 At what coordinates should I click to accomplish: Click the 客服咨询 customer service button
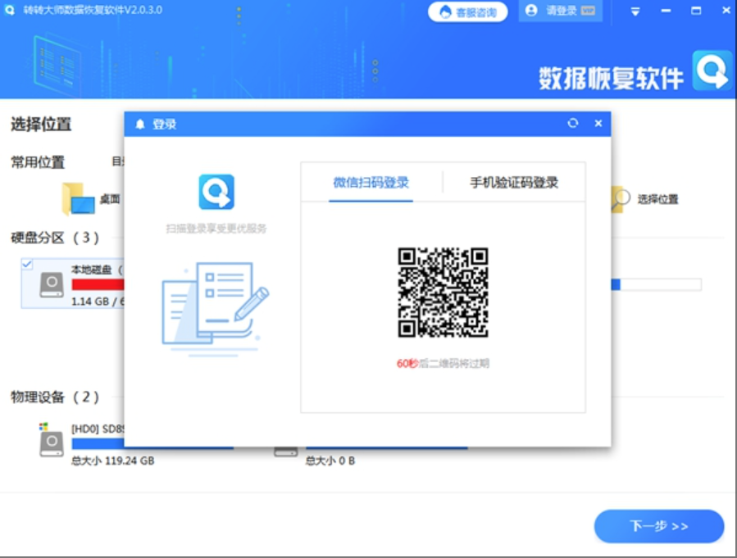pyautogui.click(x=467, y=11)
